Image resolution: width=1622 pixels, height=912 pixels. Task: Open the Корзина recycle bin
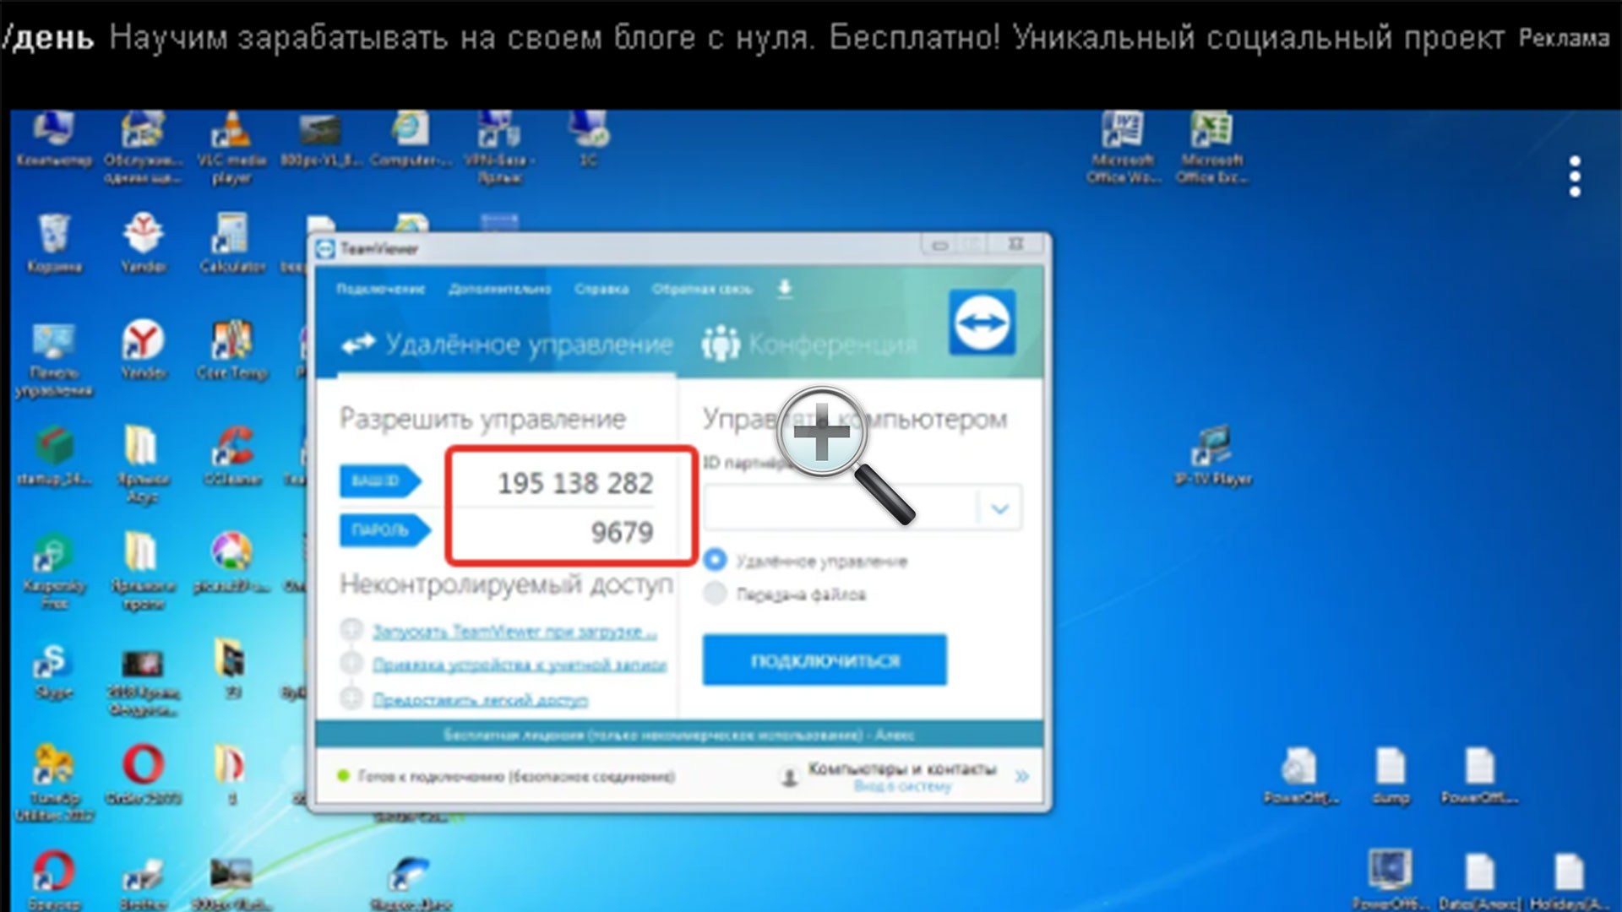point(54,245)
